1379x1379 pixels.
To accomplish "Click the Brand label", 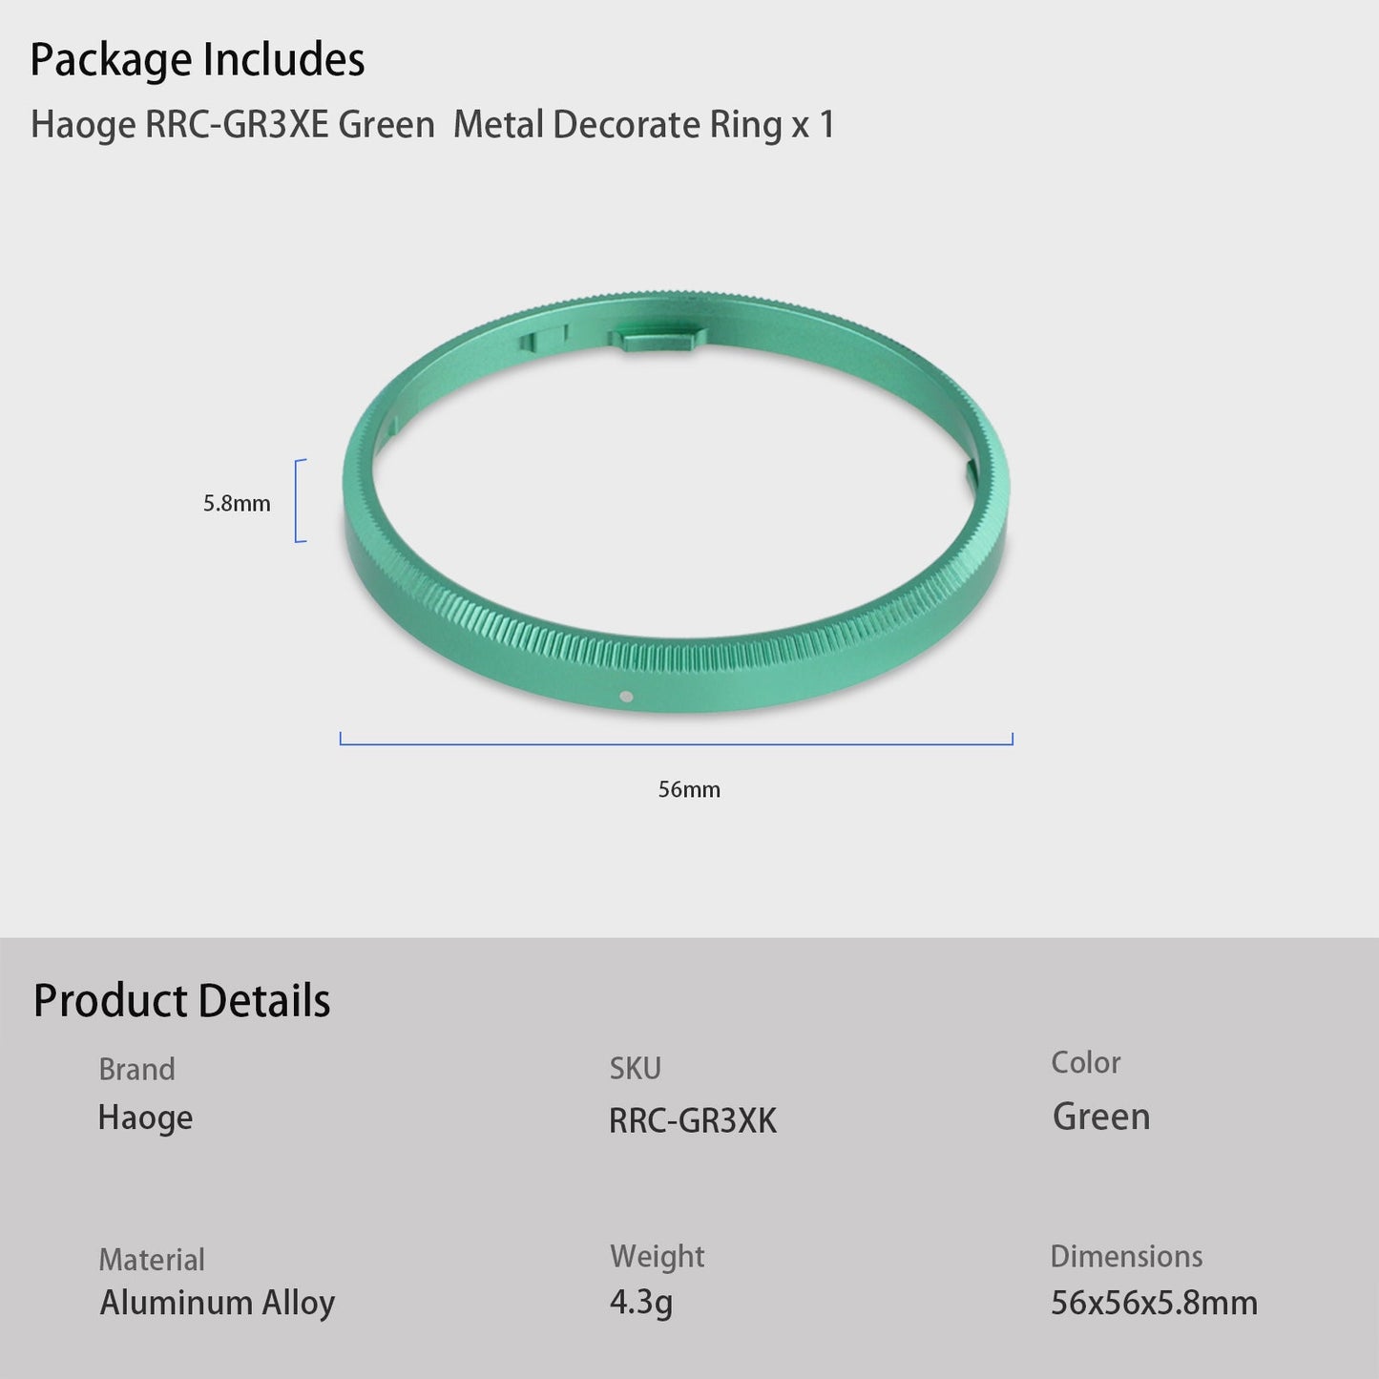I will click(136, 1069).
